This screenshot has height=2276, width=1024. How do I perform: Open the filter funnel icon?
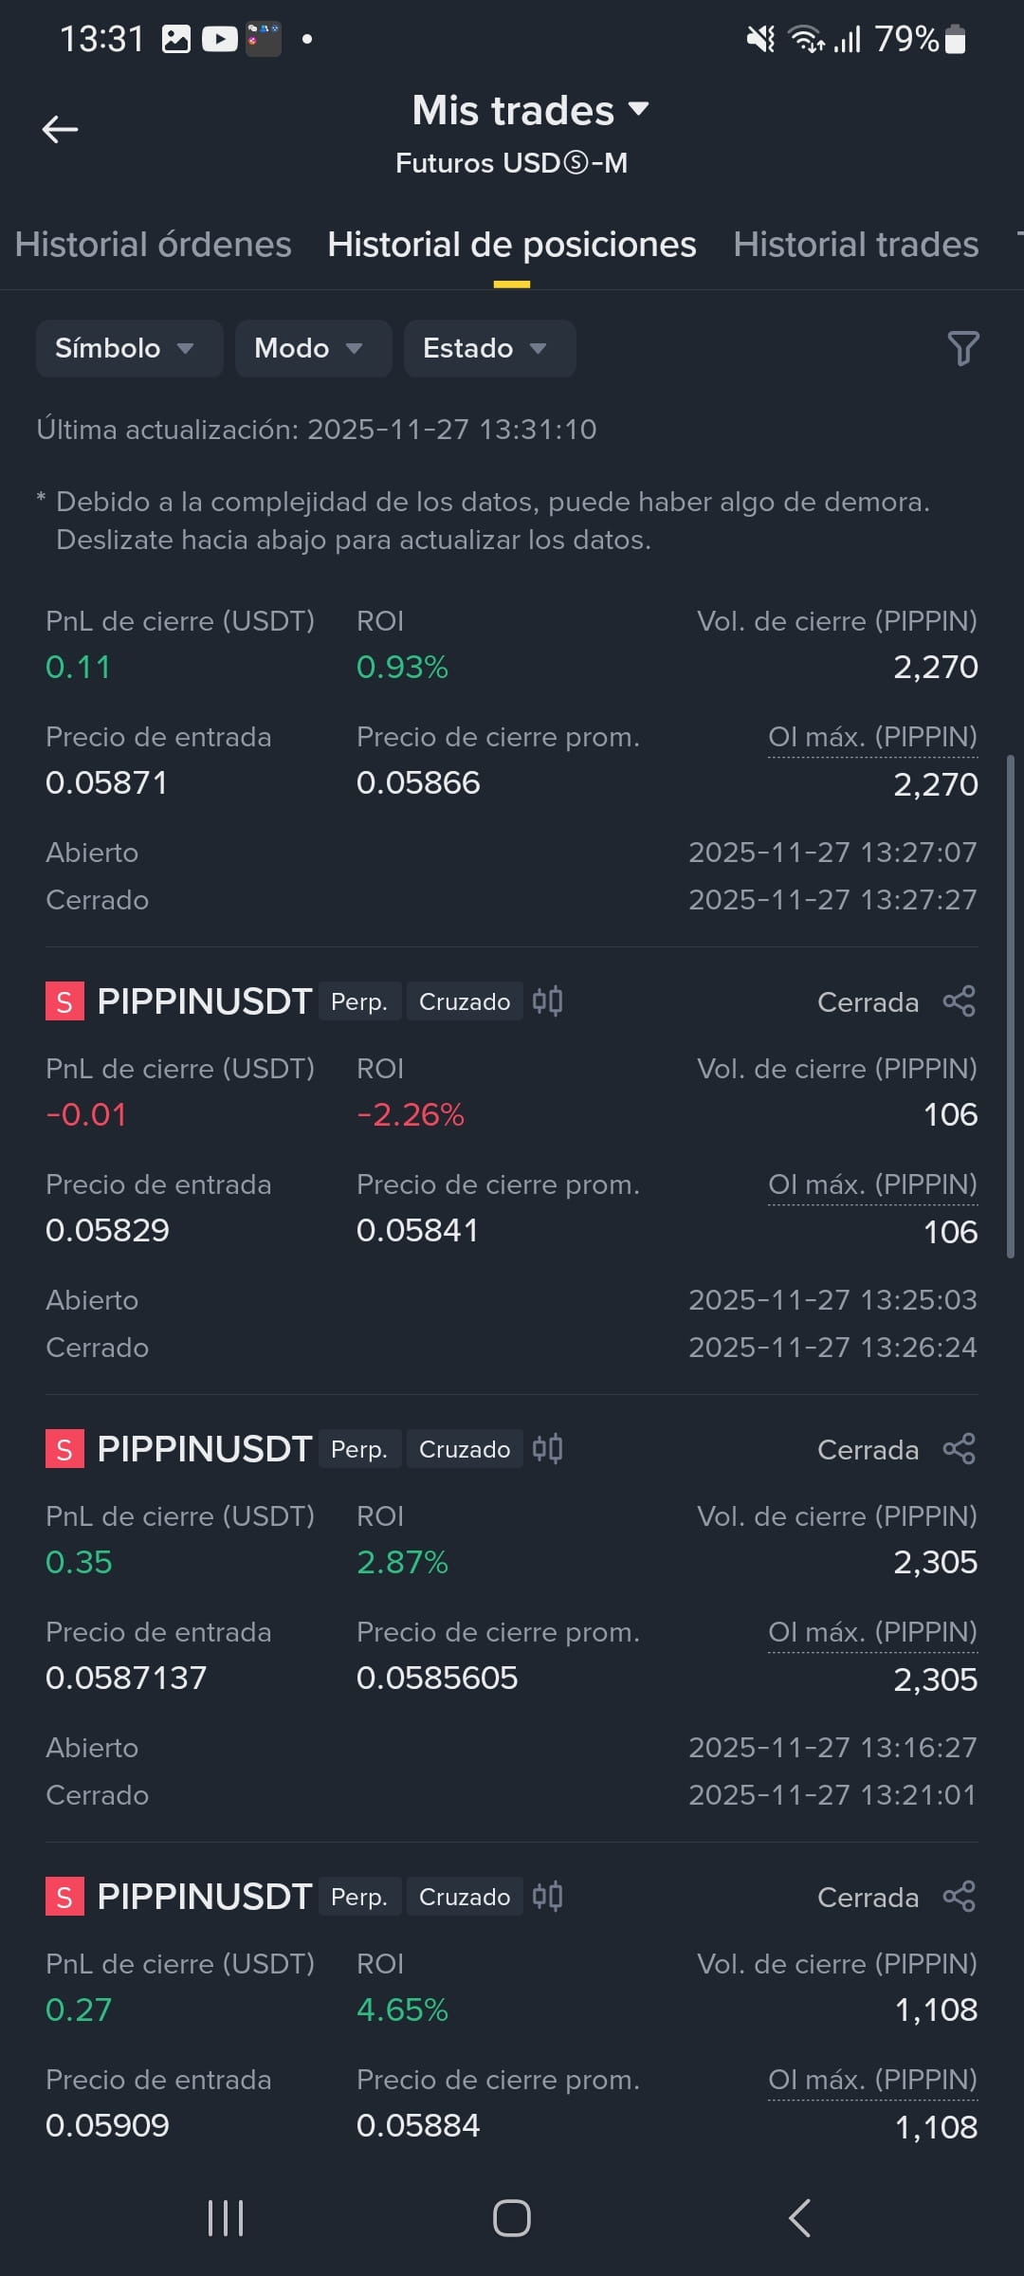(962, 348)
